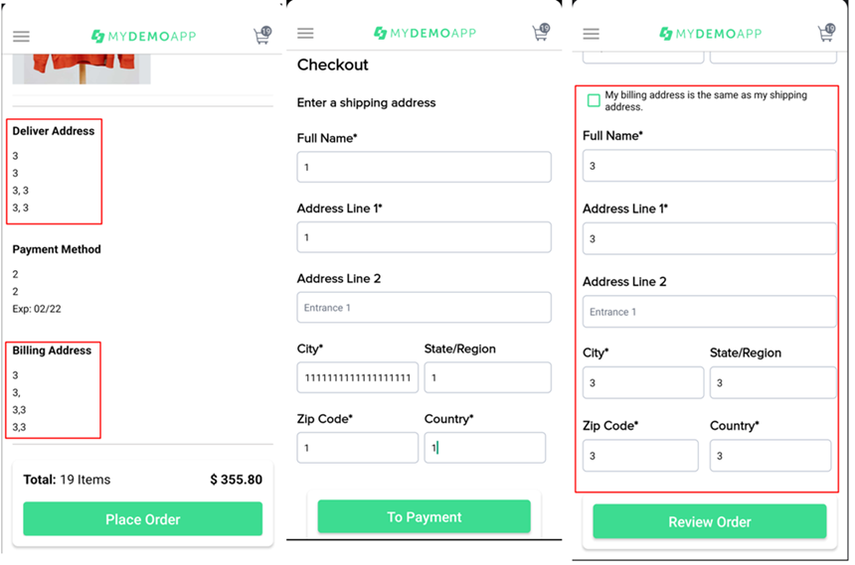Select the billing Zip Code field containing 3
The height and width of the screenshot is (565, 855).
pyautogui.click(x=640, y=456)
